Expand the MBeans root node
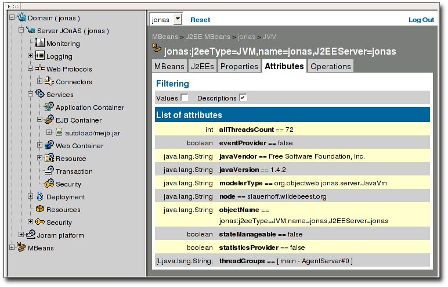 pyautogui.click(x=12, y=247)
